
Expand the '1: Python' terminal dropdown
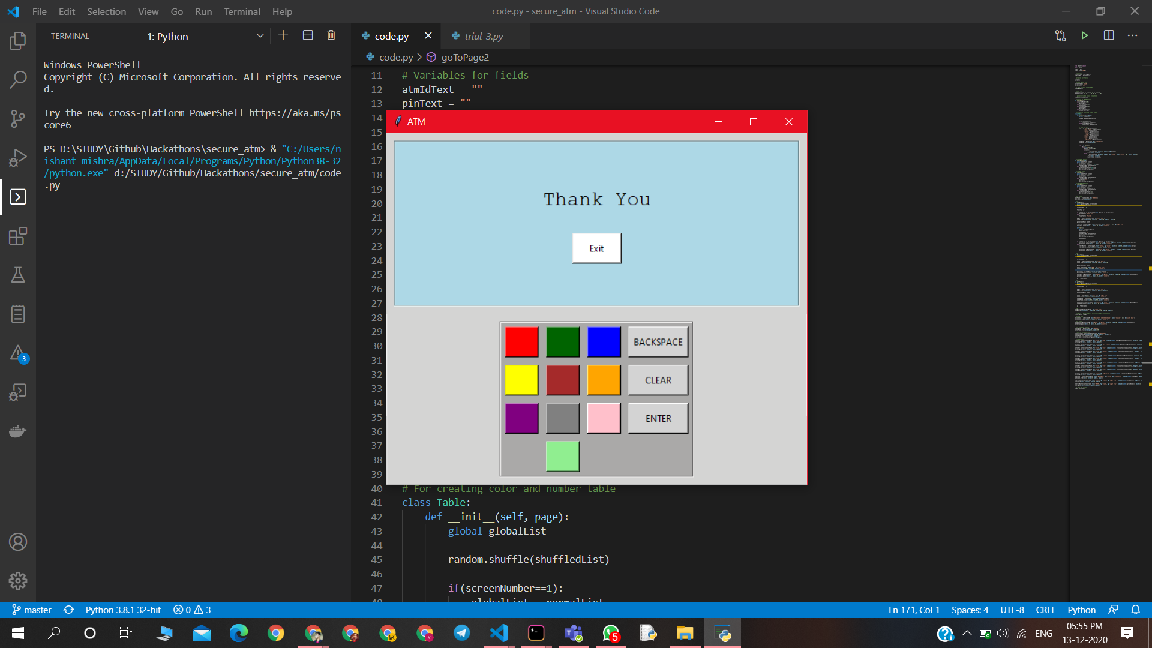(206, 37)
